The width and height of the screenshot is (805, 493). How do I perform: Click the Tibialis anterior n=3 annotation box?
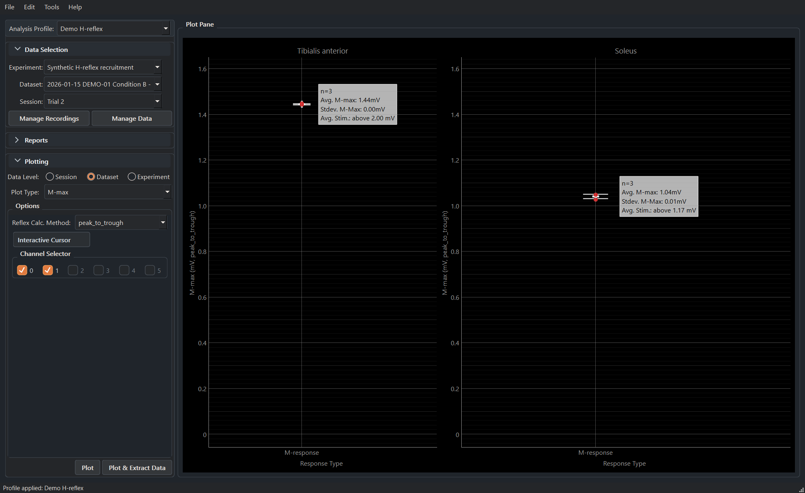(357, 104)
